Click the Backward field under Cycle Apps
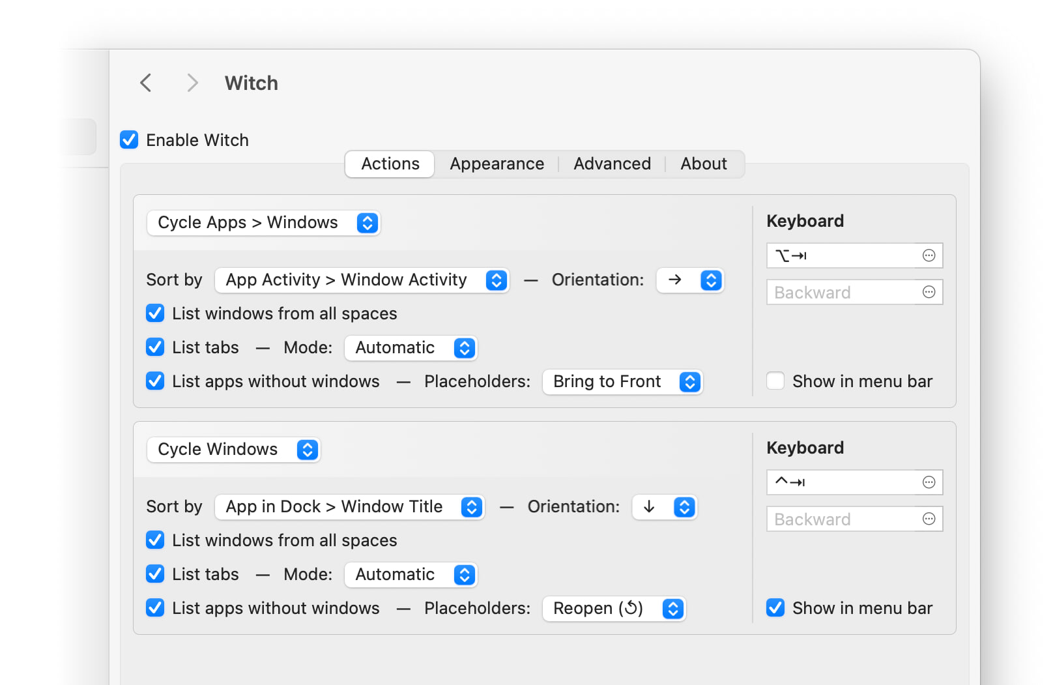This screenshot has width=1053, height=685. coord(854,292)
